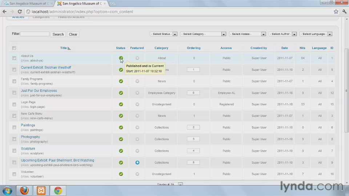Image resolution: width=349 pixels, height=196 pixels.
Task: Click the Filter text input field
Action: click(35, 34)
